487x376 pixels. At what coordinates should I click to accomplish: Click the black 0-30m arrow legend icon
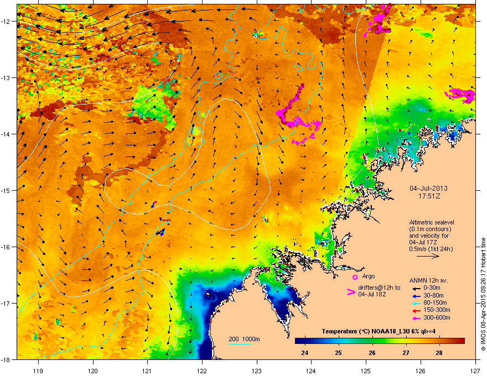[x=417, y=288]
